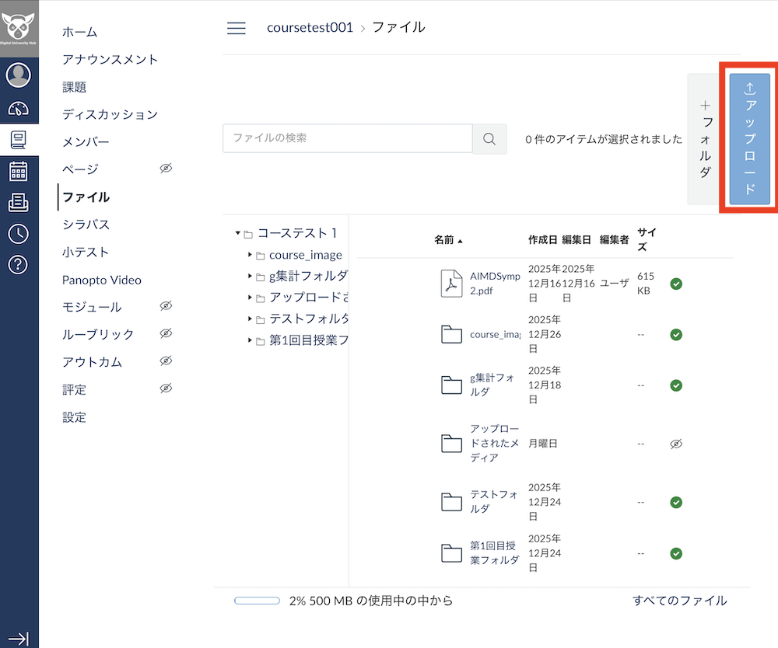
Task: Click the storage usage progress bar
Action: (257, 600)
